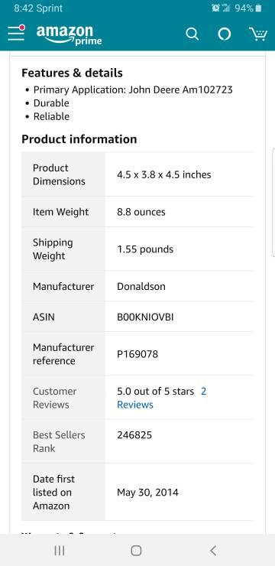Image resolution: width=275 pixels, height=566 pixels.
Task: Tap the alarm icon in status bar
Action: tap(215, 8)
